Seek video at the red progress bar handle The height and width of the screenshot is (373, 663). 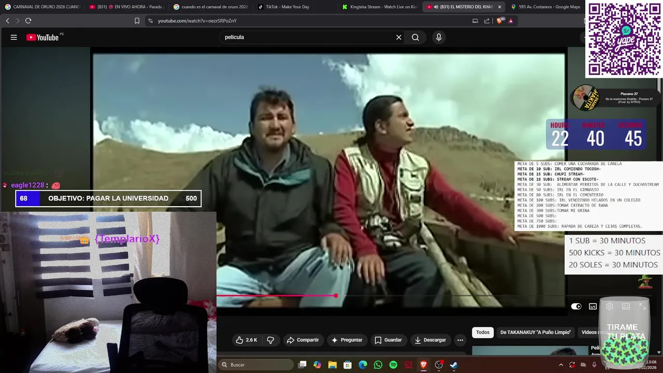[x=336, y=295]
